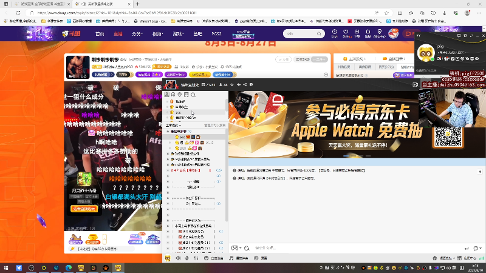Click the house icon in YY bottom right bar

click(434, 258)
